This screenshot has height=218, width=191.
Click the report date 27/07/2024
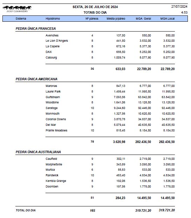(179, 7)
